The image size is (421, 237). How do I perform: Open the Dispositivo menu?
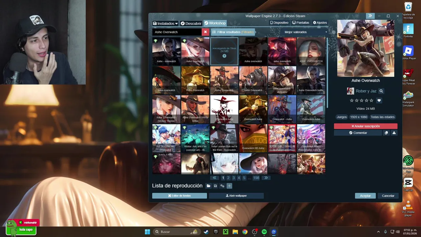(279, 23)
